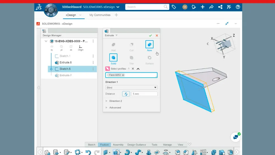Toggle the yz plane visibility
Viewport: 275px width, 155px height.
click(x=61, y=48)
